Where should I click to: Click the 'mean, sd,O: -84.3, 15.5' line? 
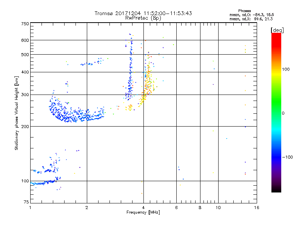click(251, 15)
